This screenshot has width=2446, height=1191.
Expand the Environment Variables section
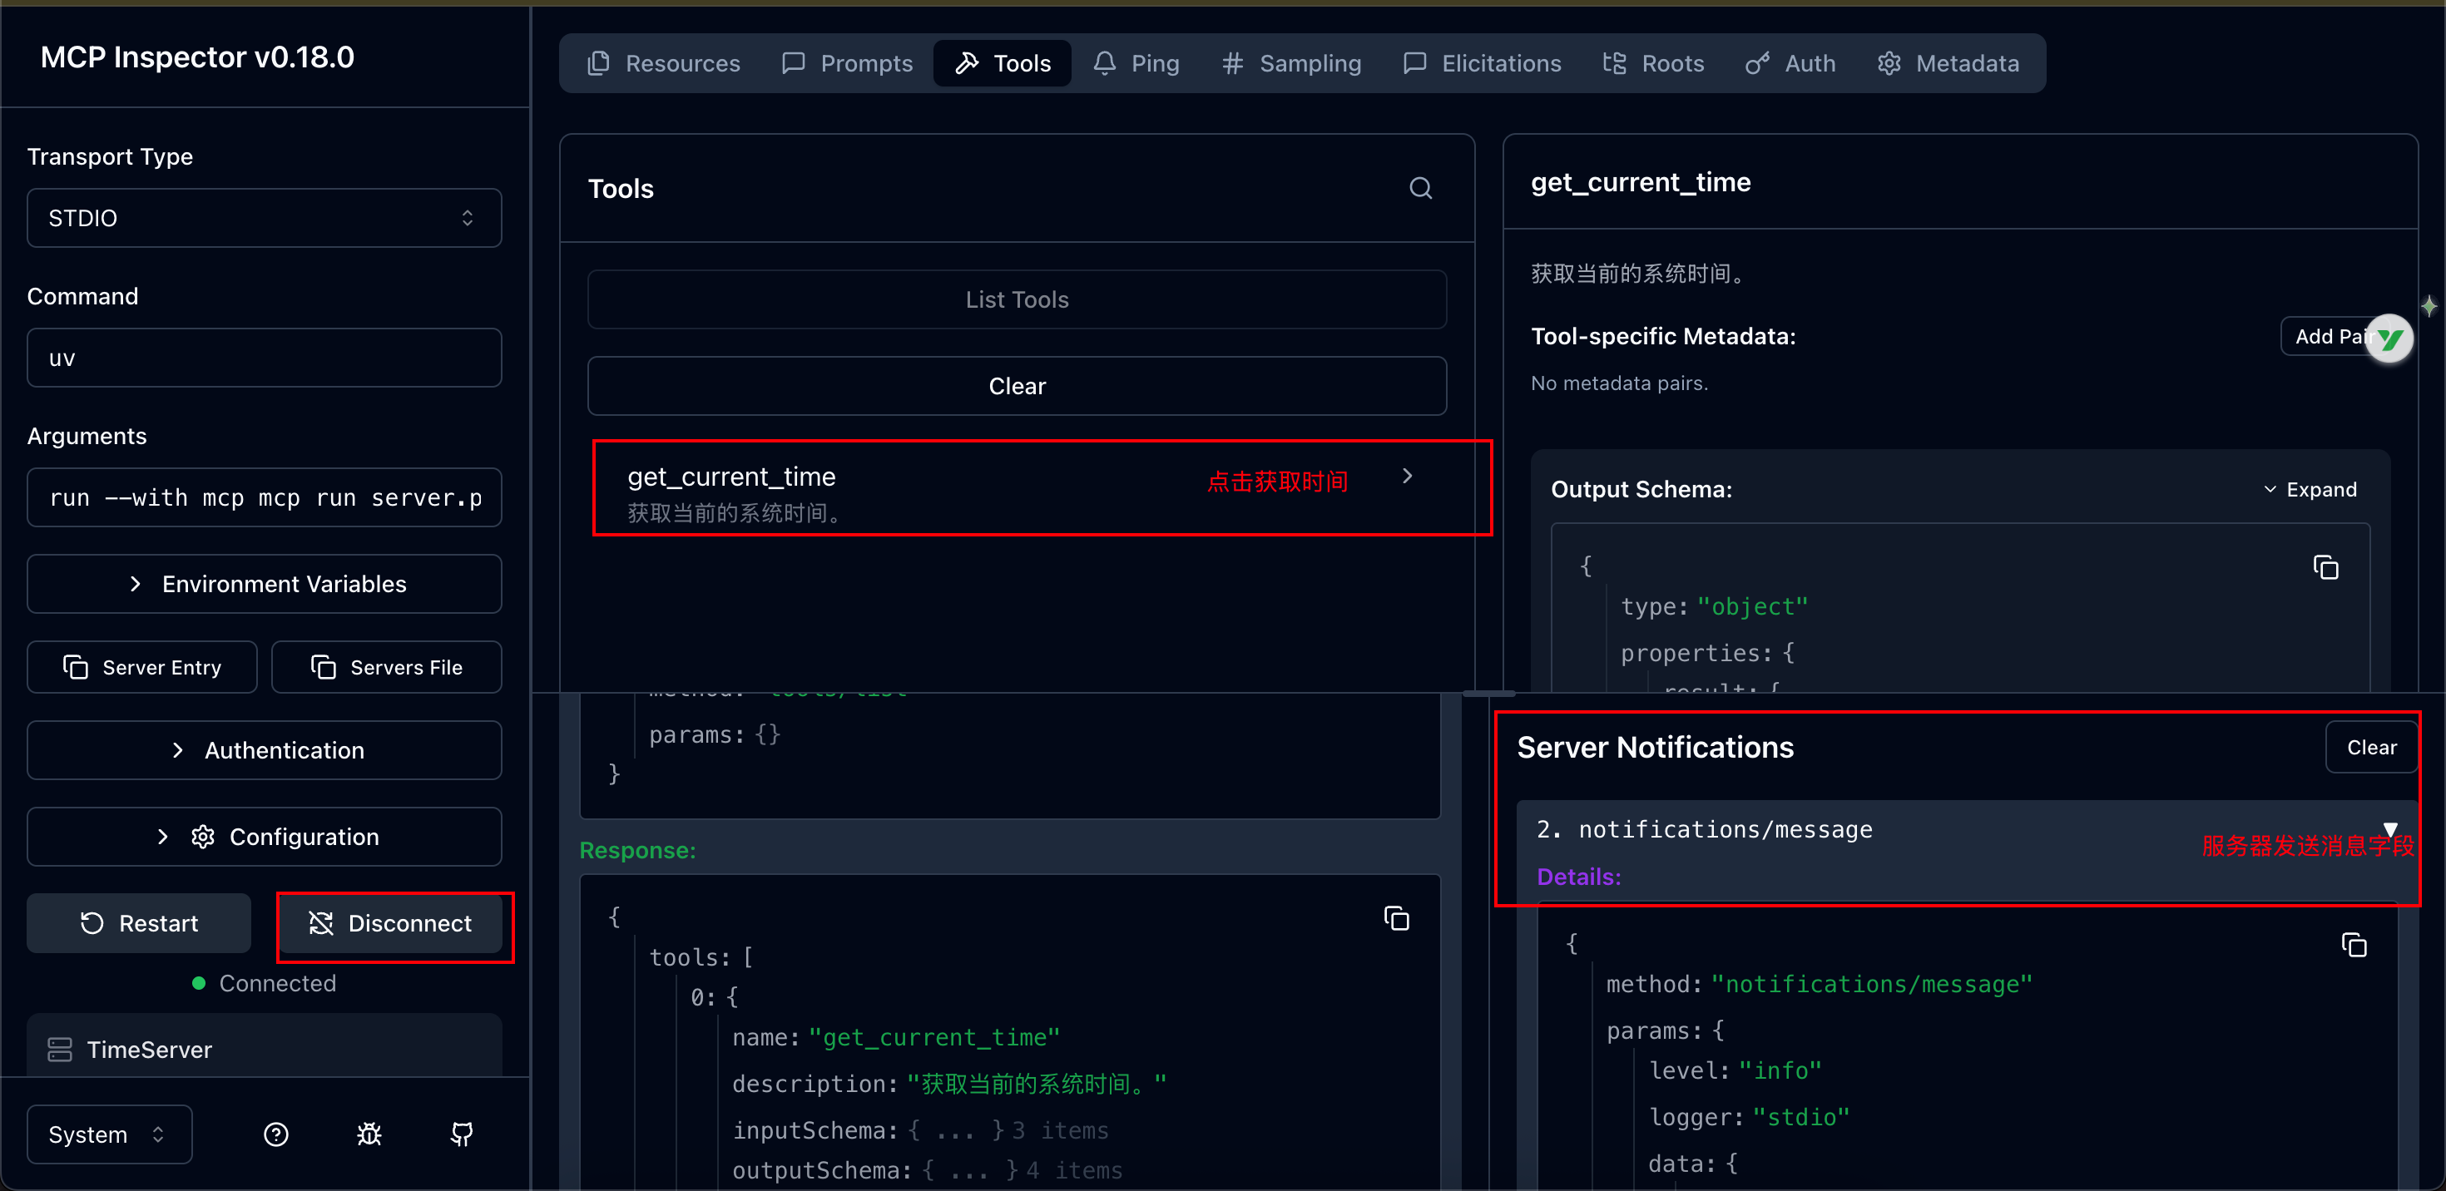point(264,584)
